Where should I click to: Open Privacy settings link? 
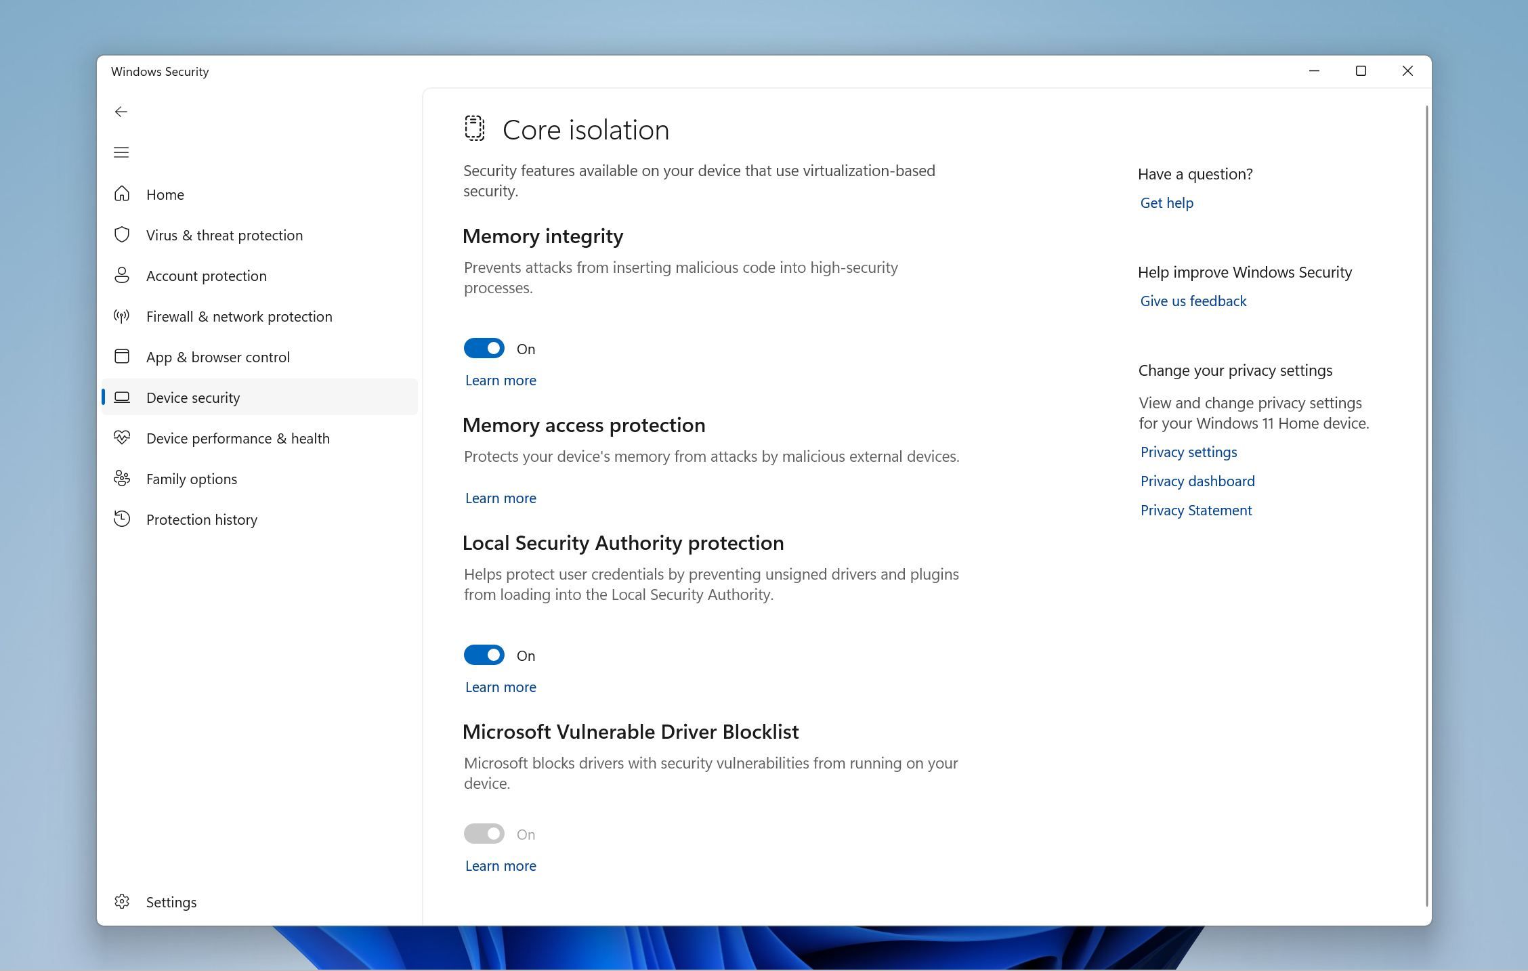point(1188,452)
